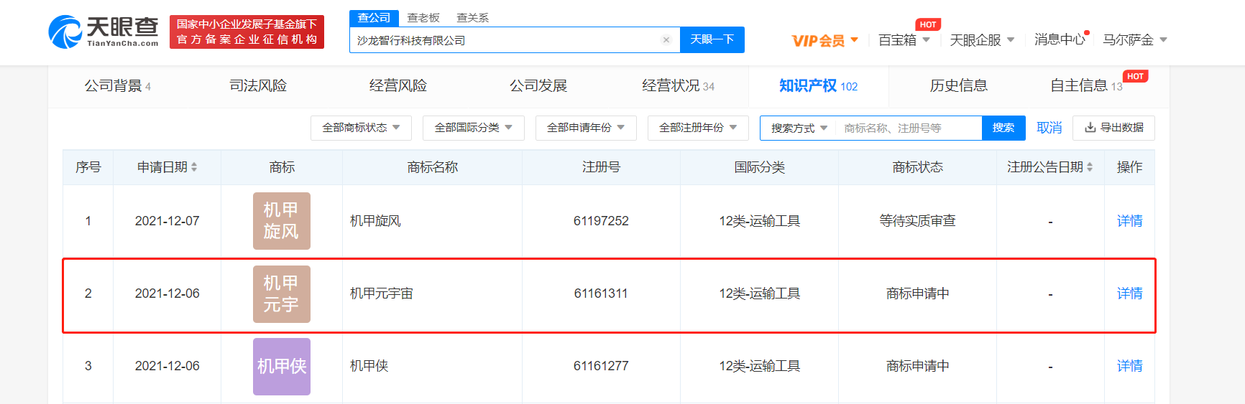Click the 取消 link
The width and height of the screenshot is (1245, 404).
[x=1049, y=128]
